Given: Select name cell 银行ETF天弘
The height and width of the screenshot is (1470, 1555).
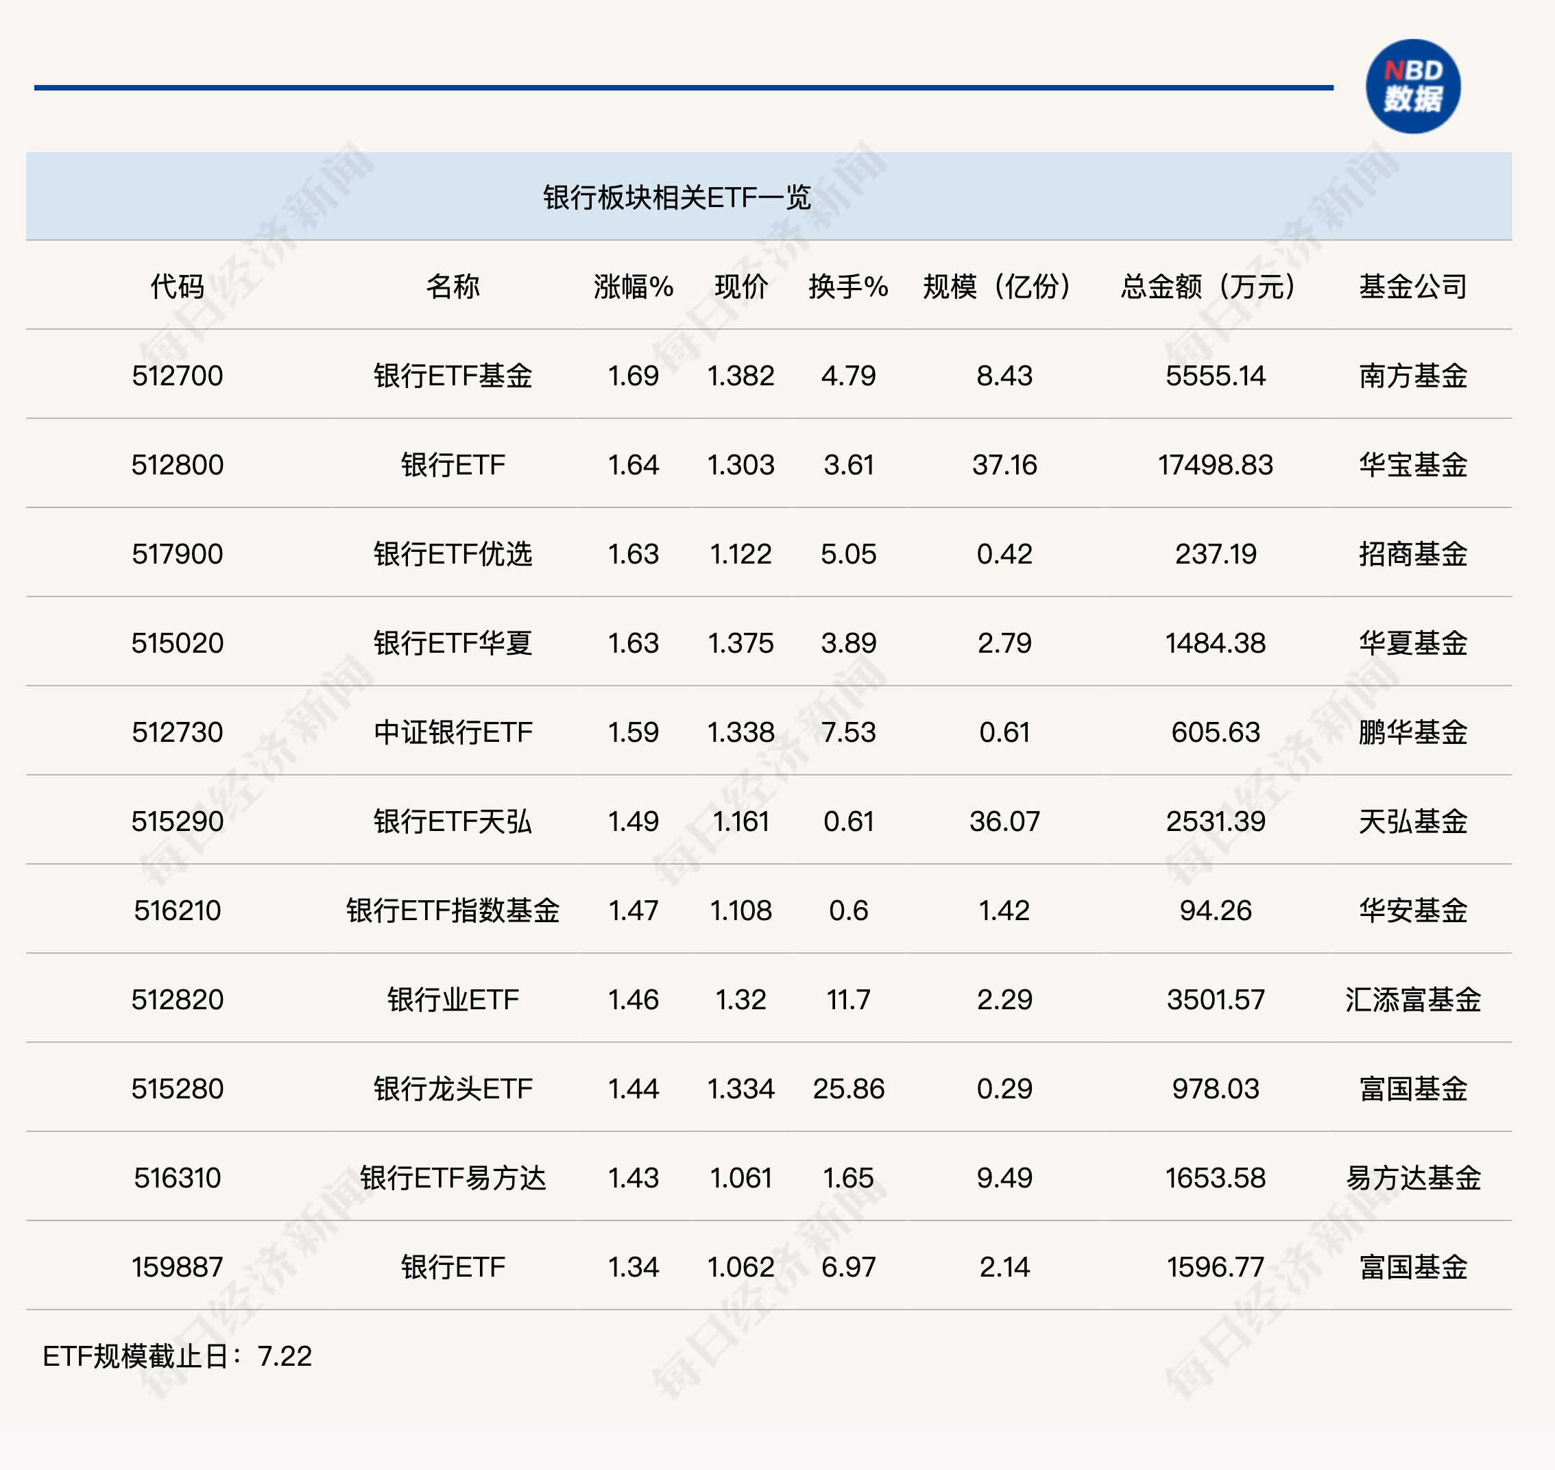Looking at the screenshot, I should (x=453, y=822).
